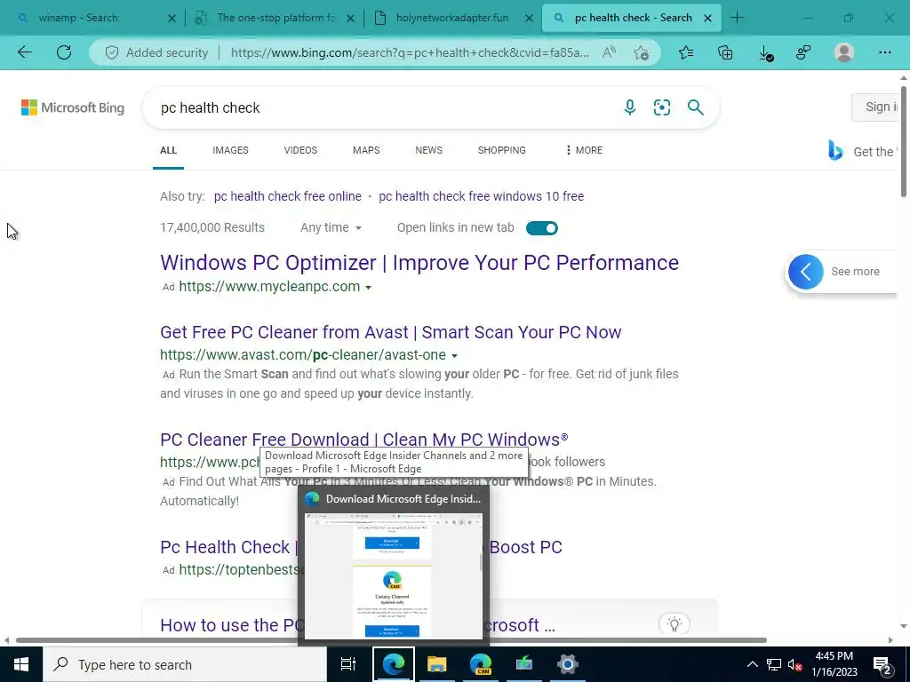This screenshot has width=910, height=682.
Task: Open the profile avatar icon
Action: (844, 52)
